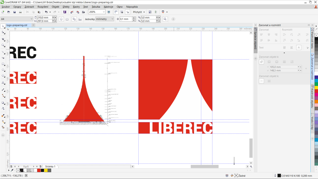Select the Pick tool in toolbox
This screenshot has height=179, width=318.
pos(3,26)
